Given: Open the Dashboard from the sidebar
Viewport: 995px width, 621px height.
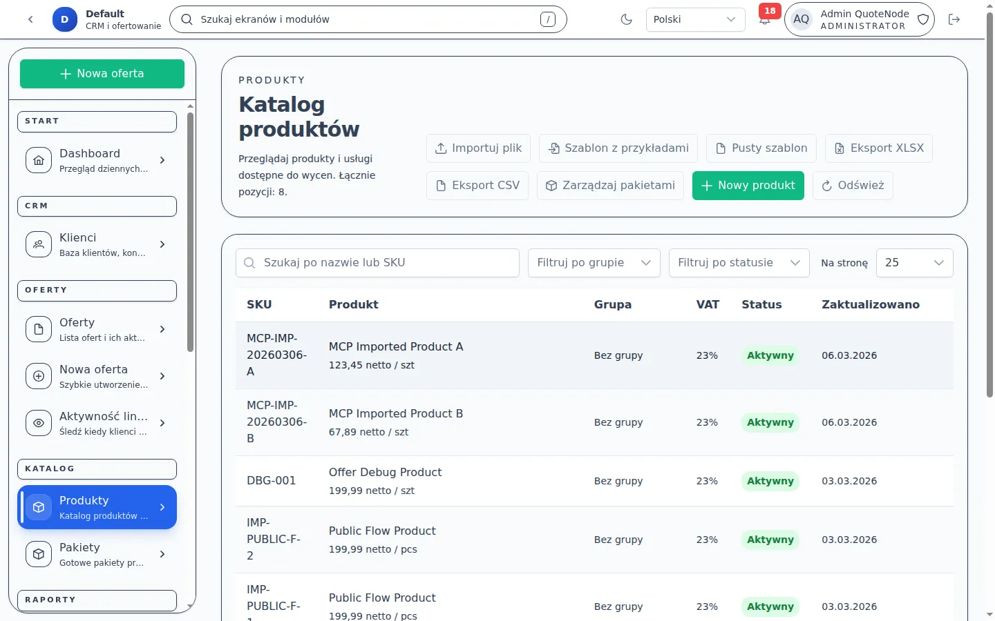Looking at the screenshot, I should point(38,159).
